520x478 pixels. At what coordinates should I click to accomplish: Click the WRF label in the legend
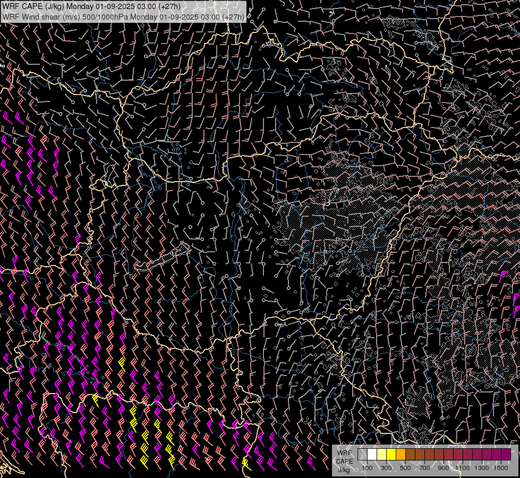click(x=345, y=453)
